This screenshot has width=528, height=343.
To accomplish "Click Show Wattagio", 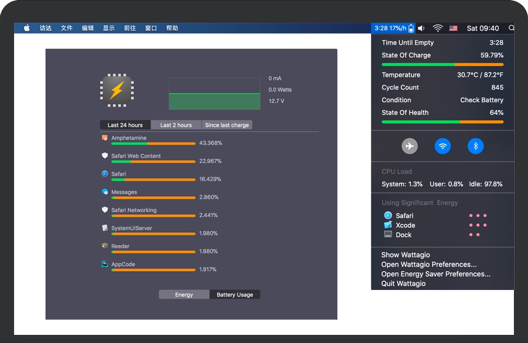I will coord(405,254).
